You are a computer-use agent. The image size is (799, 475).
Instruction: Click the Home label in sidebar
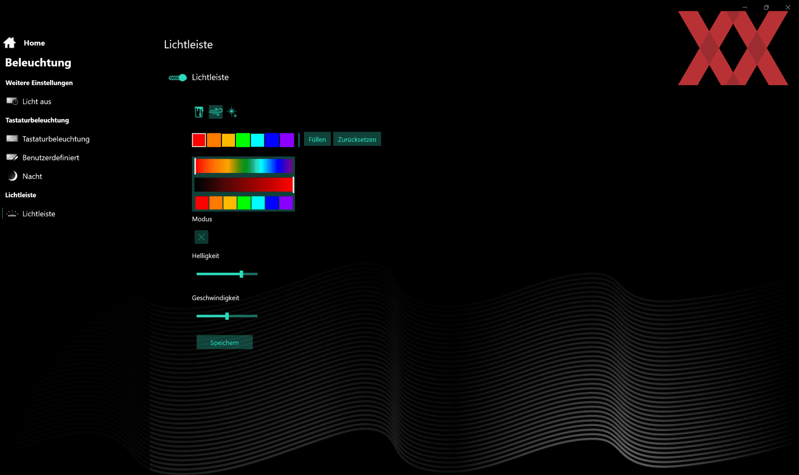point(34,43)
